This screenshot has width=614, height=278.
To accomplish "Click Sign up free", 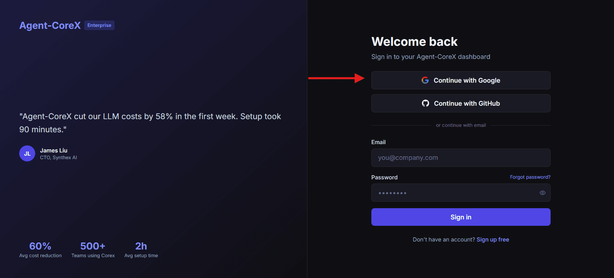I will [x=493, y=239].
